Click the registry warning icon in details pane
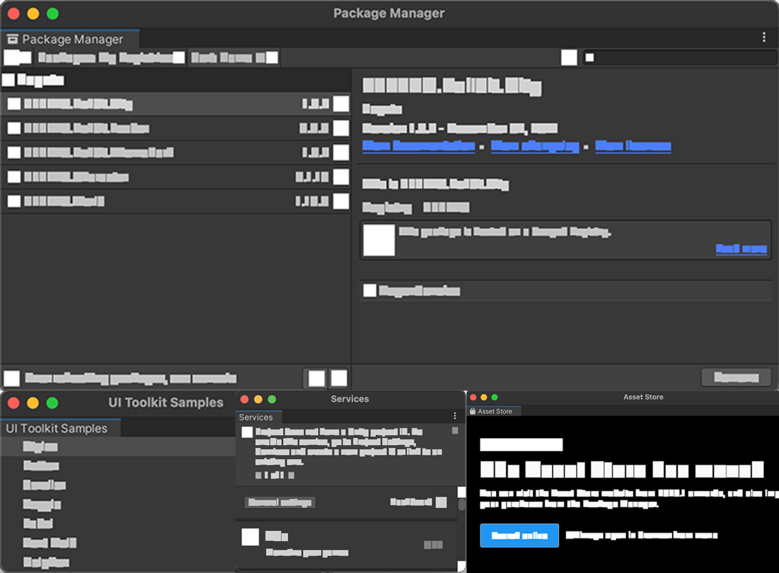Viewport: 779px width, 573px height. 380,239
